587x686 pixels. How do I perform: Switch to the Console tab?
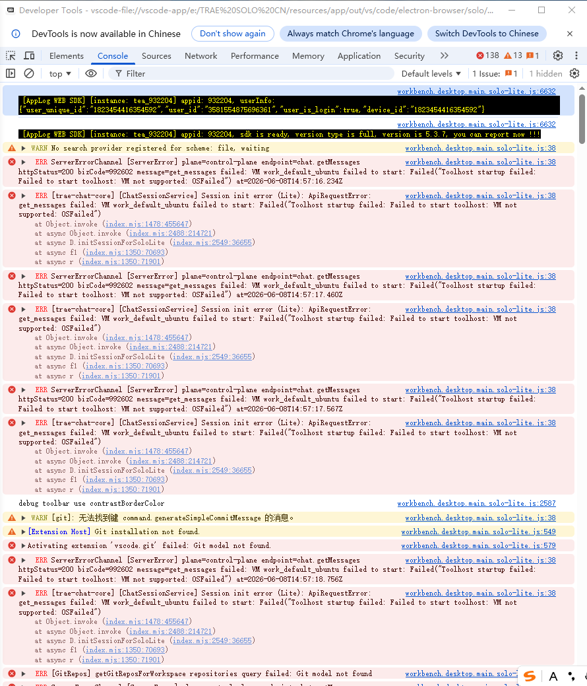pyautogui.click(x=113, y=55)
